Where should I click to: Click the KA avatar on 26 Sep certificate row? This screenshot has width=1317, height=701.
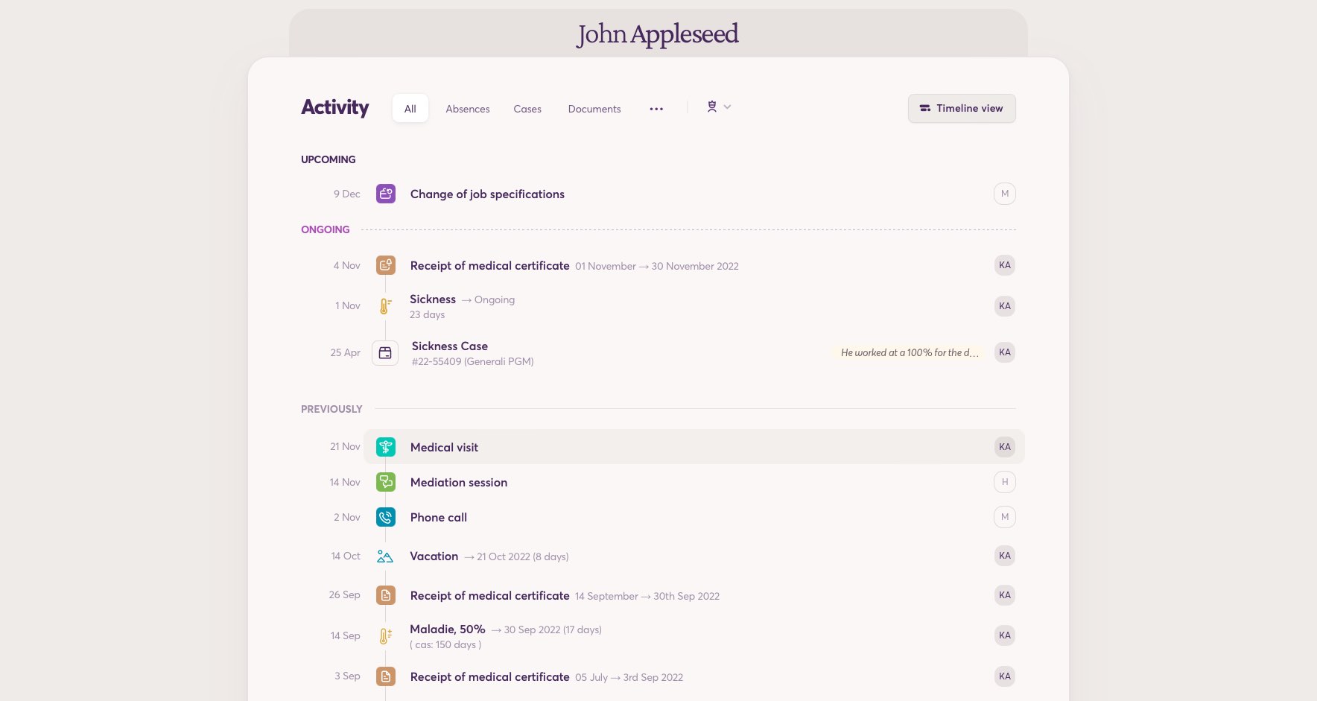pyautogui.click(x=1005, y=595)
